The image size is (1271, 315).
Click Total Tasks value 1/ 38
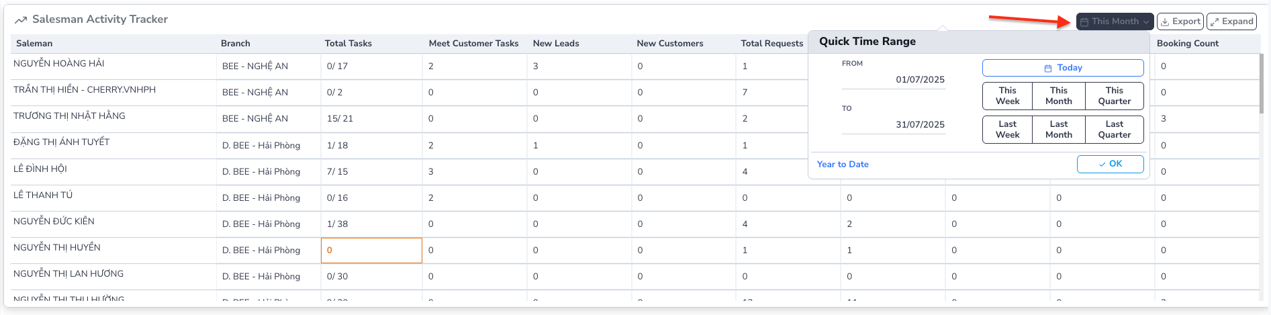point(338,224)
